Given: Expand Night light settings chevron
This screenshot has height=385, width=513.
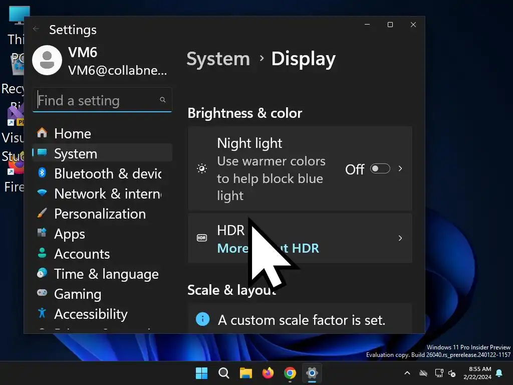Looking at the screenshot, I should [x=400, y=168].
